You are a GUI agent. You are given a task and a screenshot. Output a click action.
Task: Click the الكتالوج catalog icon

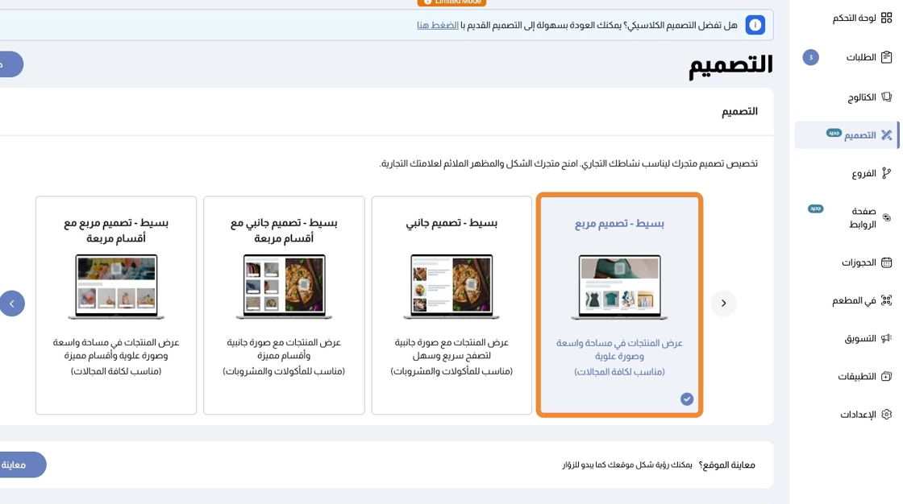886,97
